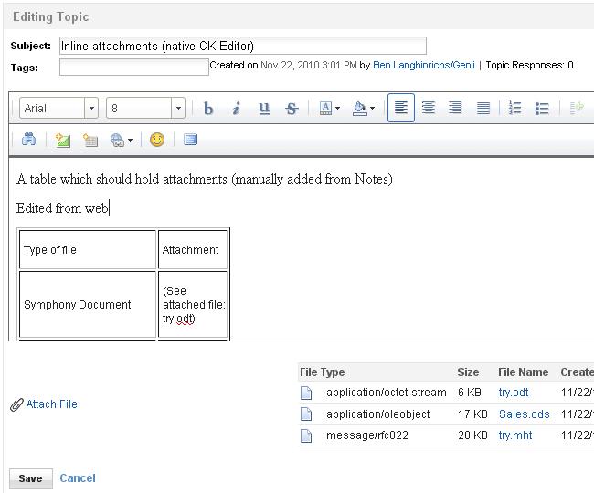Insert a bulleted list
The image size is (594, 493).
542,109
